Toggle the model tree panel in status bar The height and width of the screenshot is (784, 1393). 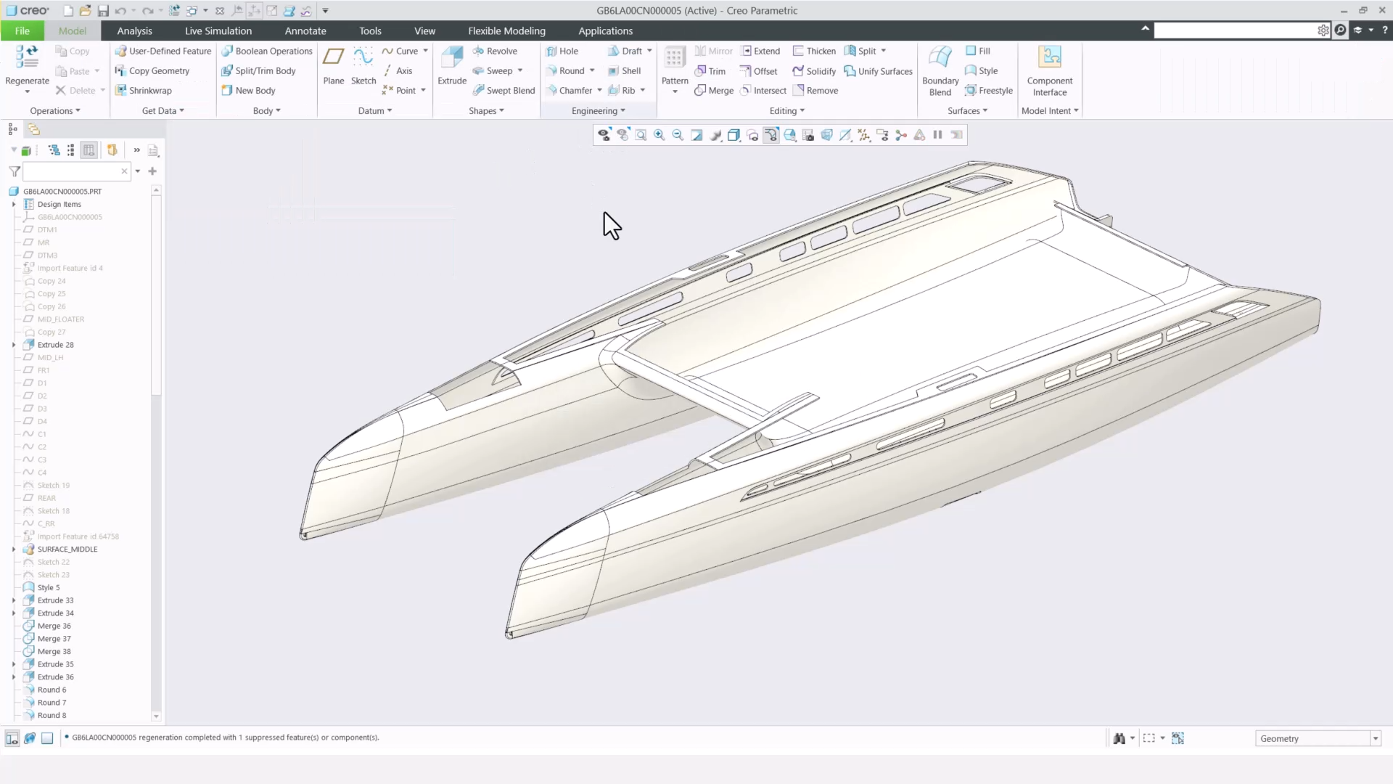point(12,738)
